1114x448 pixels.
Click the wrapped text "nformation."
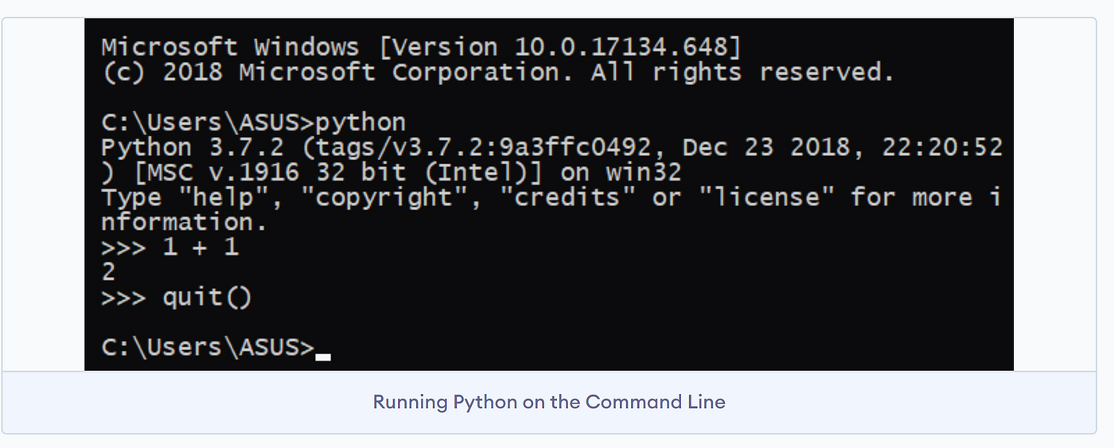pyautogui.click(x=184, y=222)
